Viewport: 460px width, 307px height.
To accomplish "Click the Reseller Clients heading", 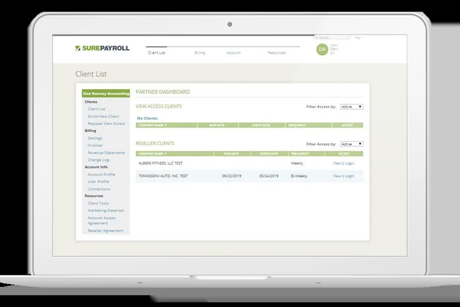I will (155, 143).
